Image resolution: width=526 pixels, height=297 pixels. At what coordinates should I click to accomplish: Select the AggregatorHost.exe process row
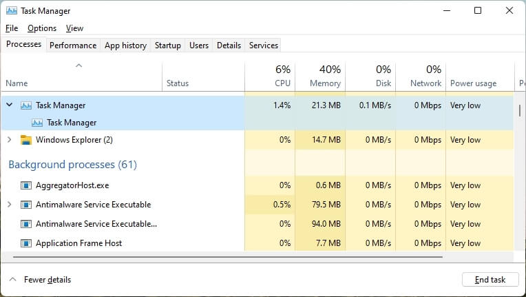click(257, 185)
